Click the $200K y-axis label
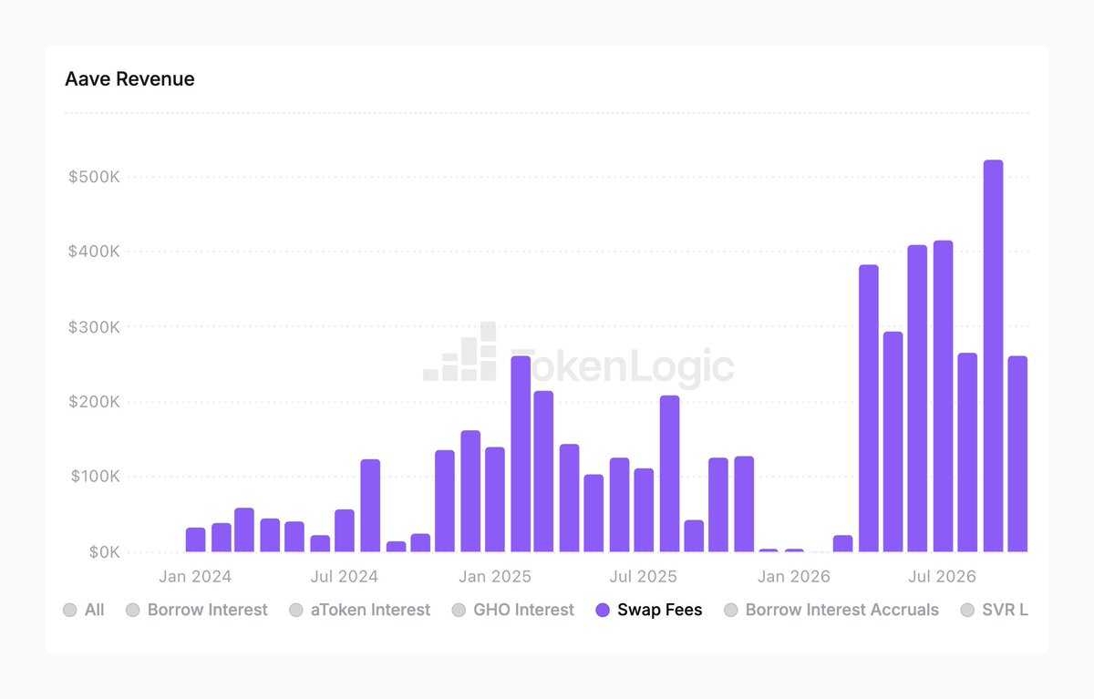1094x699 pixels. [x=94, y=402]
